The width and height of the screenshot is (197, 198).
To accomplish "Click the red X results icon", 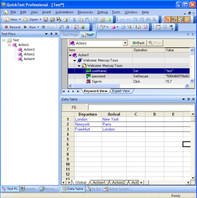I will (76, 27).
